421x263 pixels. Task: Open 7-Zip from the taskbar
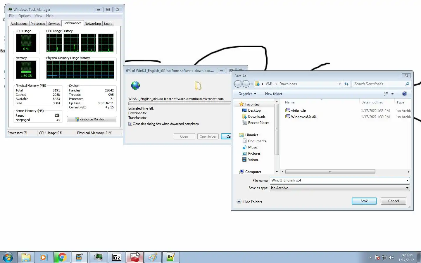(x=116, y=257)
